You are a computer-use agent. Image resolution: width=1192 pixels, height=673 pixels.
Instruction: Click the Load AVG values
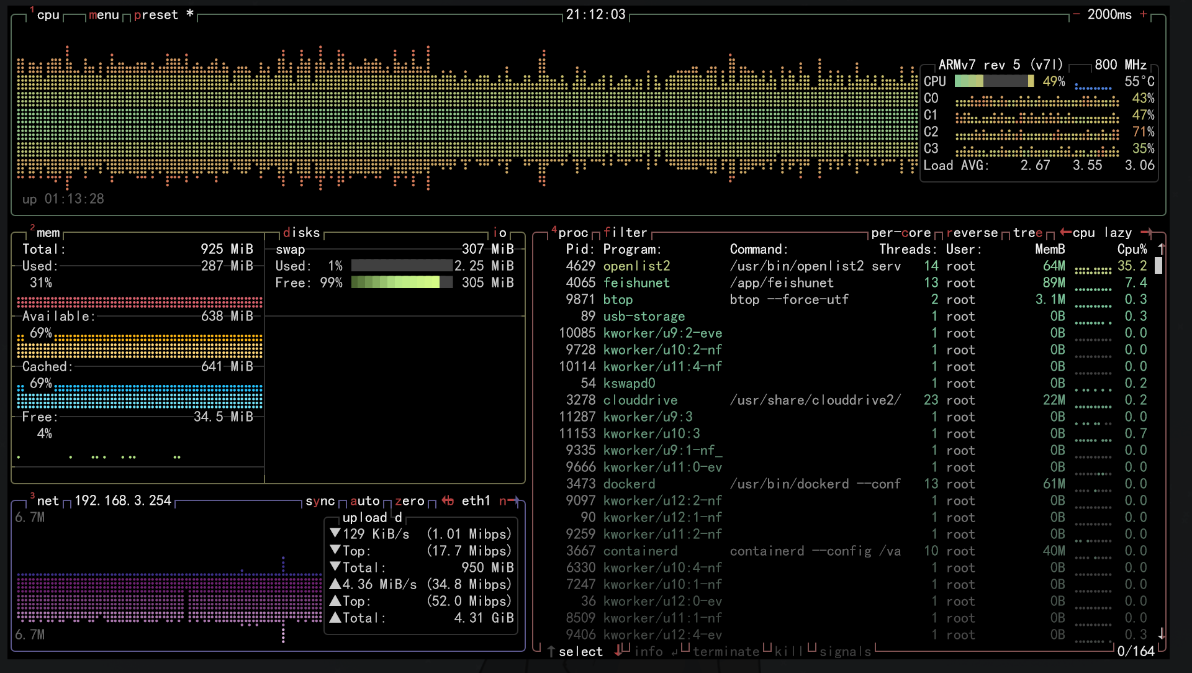pos(1087,166)
